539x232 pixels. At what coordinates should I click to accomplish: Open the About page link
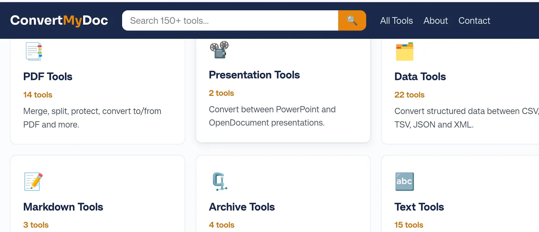pos(436,21)
